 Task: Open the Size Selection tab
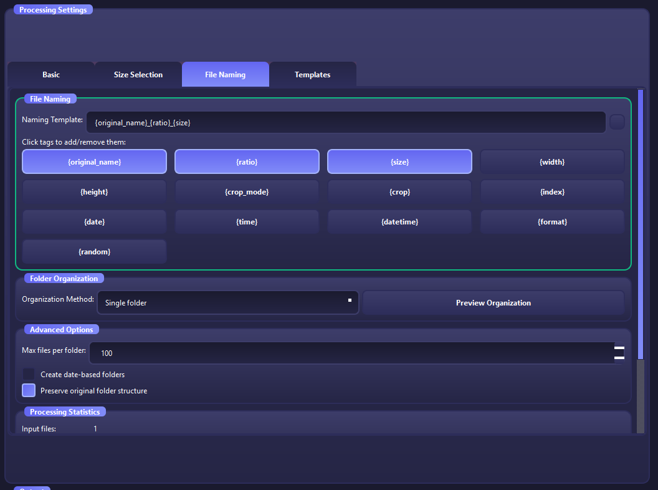click(x=138, y=75)
